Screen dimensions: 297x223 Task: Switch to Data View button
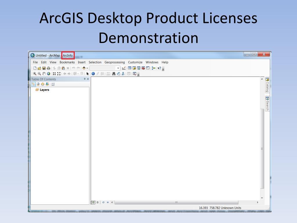click(93, 202)
